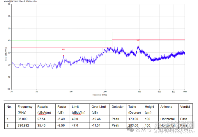The height and width of the screenshot is (137, 198).
Task: Select the 'Pass' verdict in row 1
Action: (183, 119)
